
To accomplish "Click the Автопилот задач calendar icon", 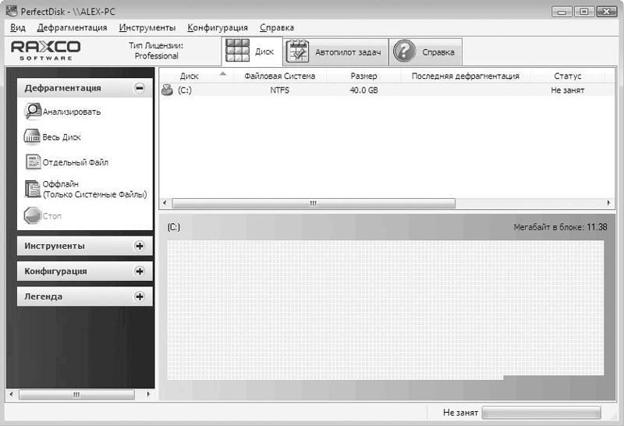I will [x=298, y=52].
